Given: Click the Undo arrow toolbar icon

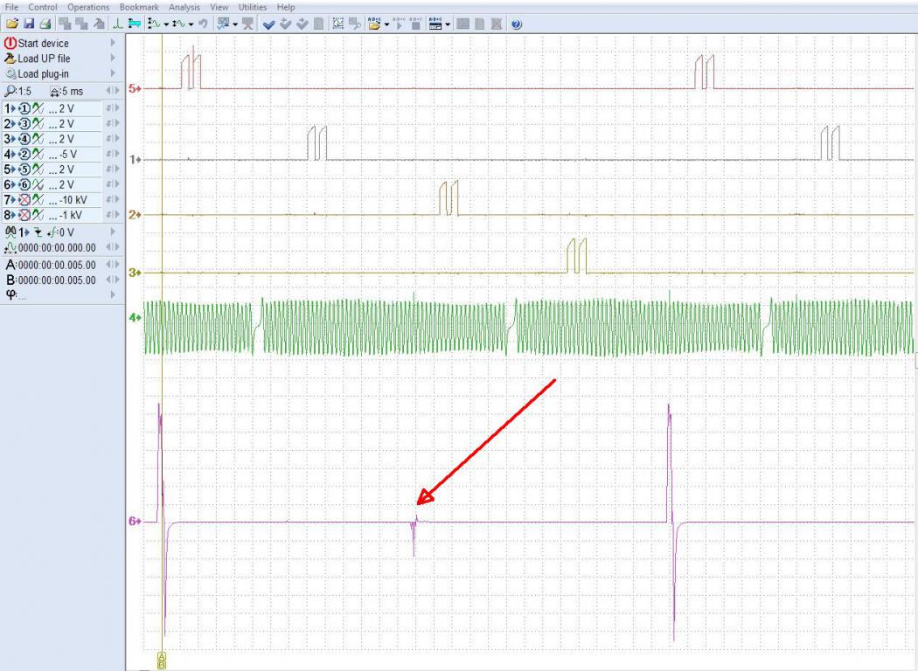Looking at the screenshot, I should [203, 24].
